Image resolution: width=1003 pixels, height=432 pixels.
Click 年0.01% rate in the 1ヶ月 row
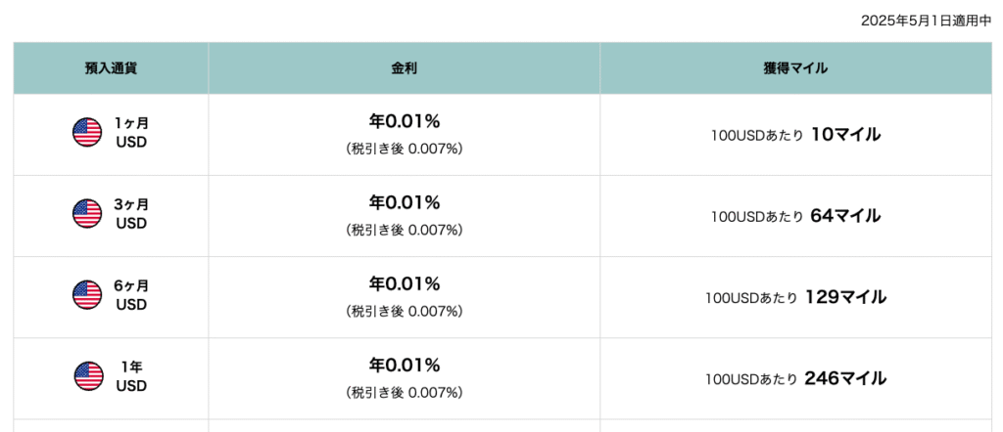(405, 121)
